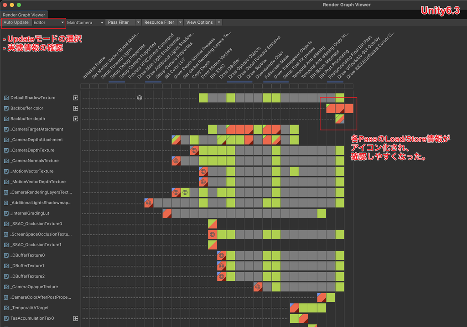Click the texture icon left of _CameraDepthTexture
The height and width of the screenshot is (327, 467).
click(6, 151)
